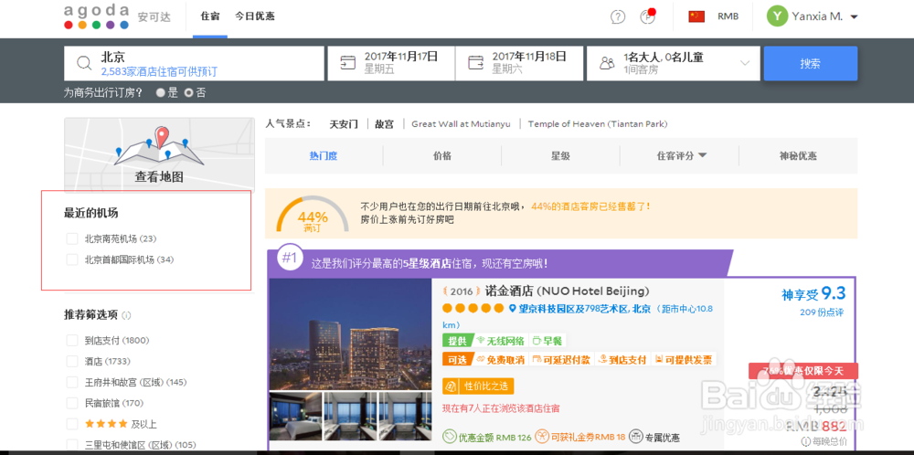Click the green Y user avatar

[777, 16]
